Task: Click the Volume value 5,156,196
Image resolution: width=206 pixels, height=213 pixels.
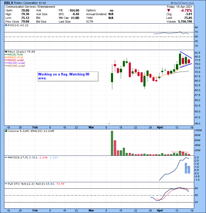Action: (185, 22)
